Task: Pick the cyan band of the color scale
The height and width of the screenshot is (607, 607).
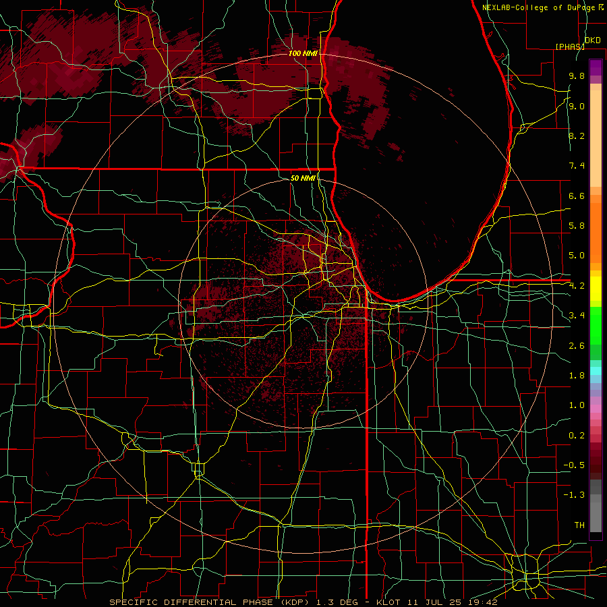Action: [x=596, y=371]
